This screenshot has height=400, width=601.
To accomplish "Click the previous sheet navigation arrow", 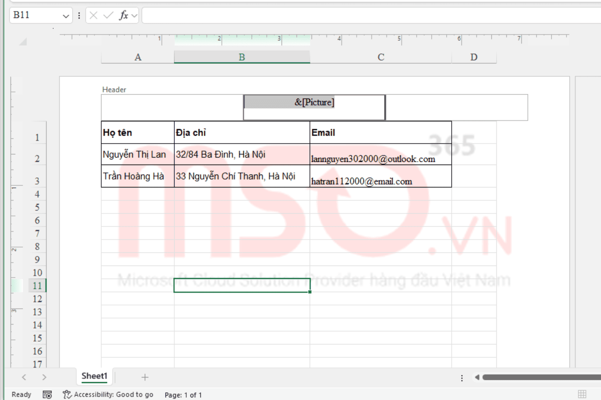I will tap(25, 376).
